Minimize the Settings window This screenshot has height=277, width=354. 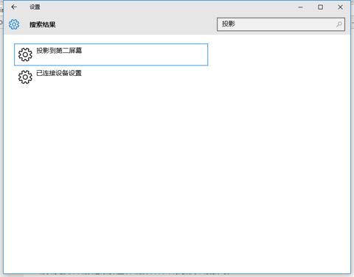300,7
